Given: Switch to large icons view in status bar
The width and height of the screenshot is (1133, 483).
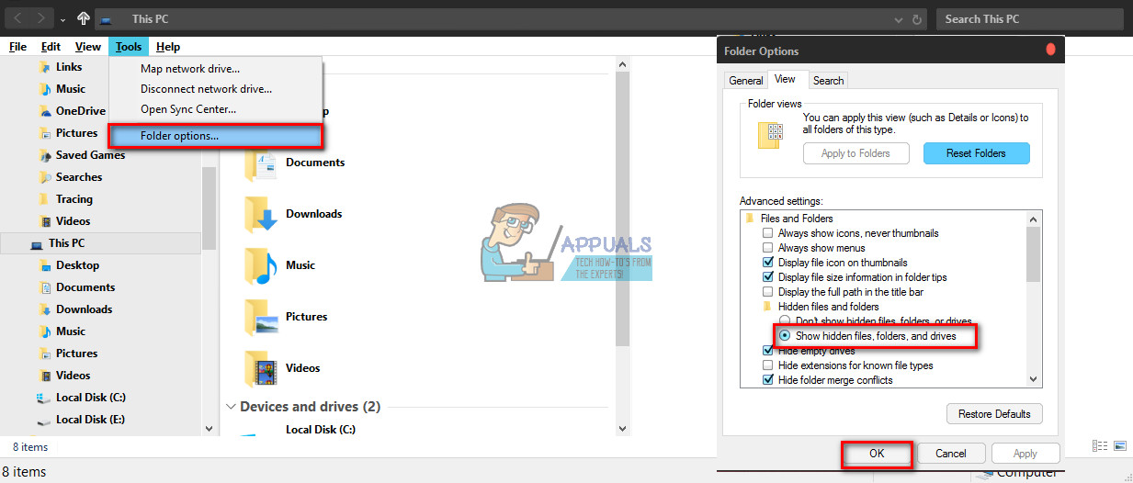Looking at the screenshot, I should click(x=1119, y=446).
